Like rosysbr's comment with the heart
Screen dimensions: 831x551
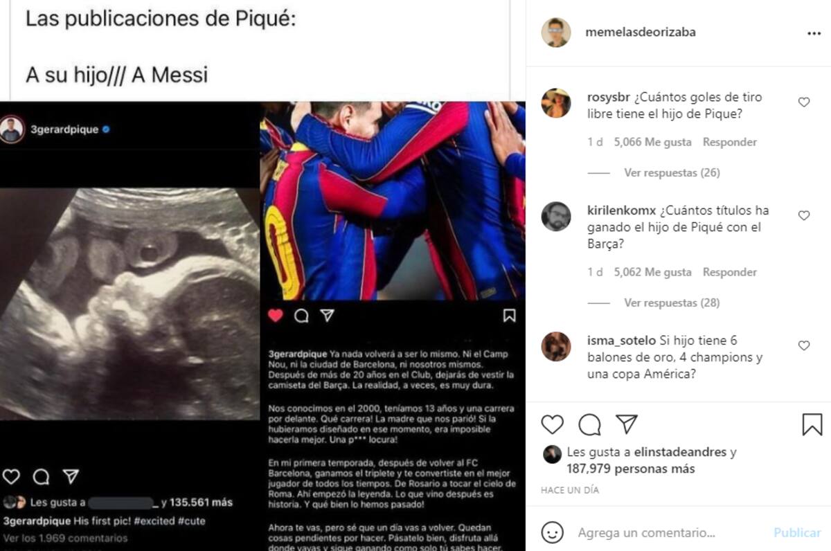tap(804, 102)
